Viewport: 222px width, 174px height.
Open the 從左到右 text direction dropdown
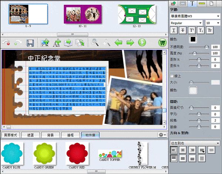(195, 143)
